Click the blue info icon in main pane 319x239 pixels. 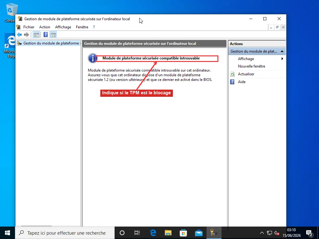pyautogui.click(x=93, y=58)
